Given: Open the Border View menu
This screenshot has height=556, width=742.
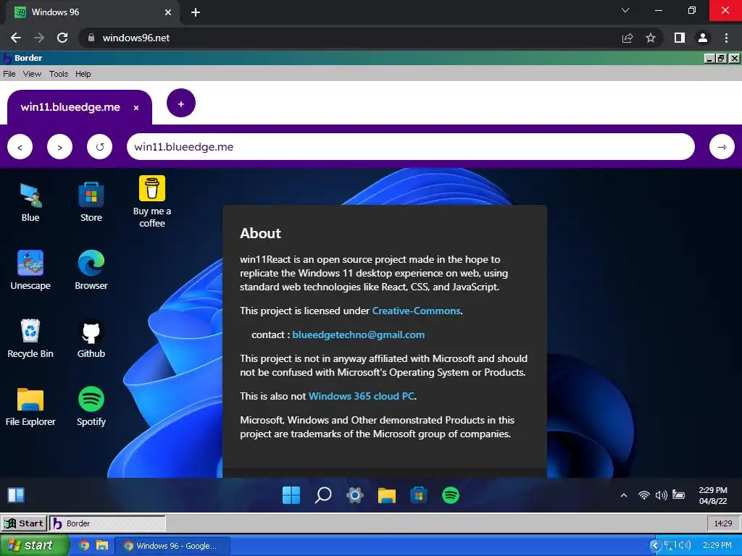Looking at the screenshot, I should [32, 74].
